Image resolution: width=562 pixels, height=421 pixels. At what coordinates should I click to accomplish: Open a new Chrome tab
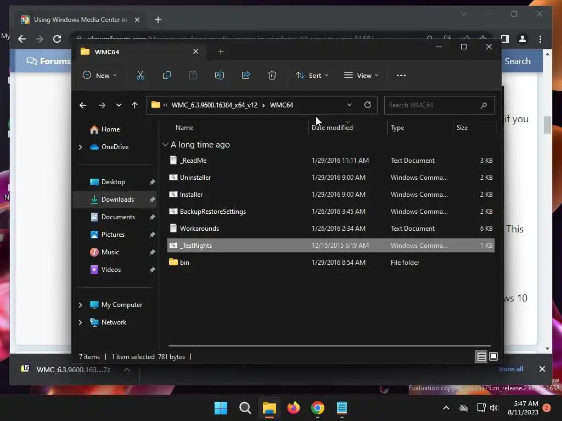coord(158,20)
